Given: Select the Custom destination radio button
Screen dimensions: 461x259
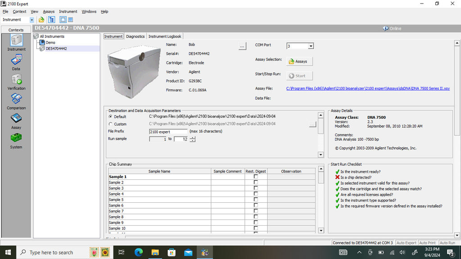Looking at the screenshot, I should pyautogui.click(x=111, y=124).
